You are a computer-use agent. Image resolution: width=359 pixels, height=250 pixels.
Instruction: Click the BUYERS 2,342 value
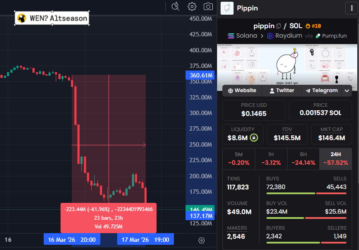274,236
